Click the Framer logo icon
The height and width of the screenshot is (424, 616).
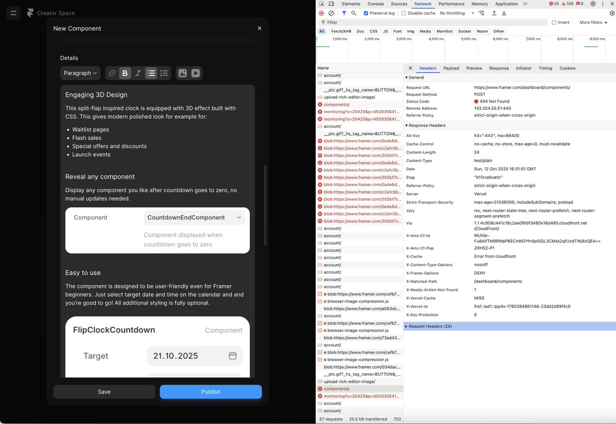(30, 13)
